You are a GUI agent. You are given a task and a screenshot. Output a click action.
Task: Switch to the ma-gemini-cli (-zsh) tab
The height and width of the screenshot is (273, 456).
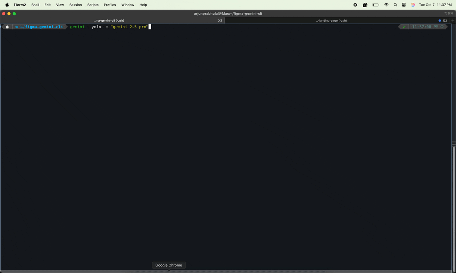point(112,21)
